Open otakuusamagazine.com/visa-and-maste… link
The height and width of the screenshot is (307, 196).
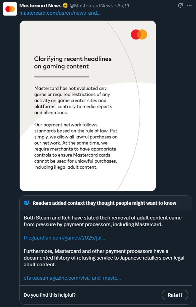[x=72, y=278]
